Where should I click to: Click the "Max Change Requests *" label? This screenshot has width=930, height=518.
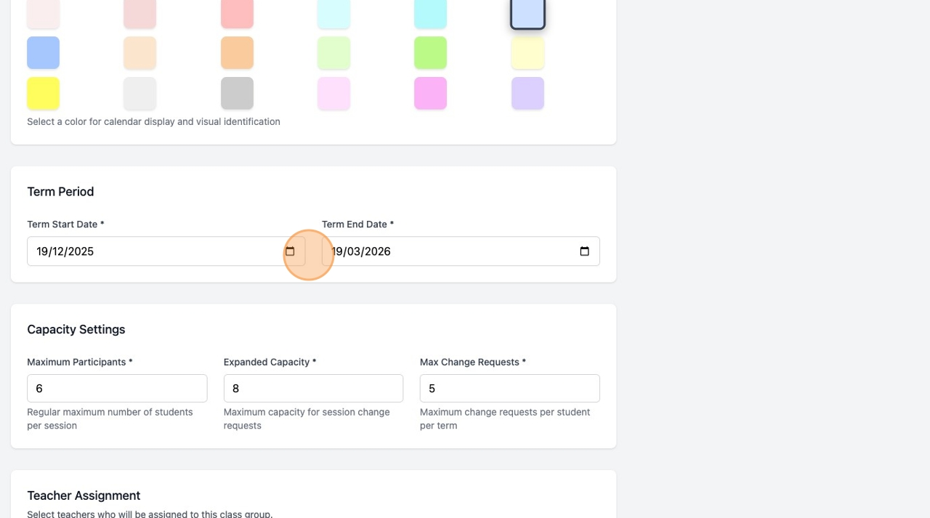click(473, 362)
